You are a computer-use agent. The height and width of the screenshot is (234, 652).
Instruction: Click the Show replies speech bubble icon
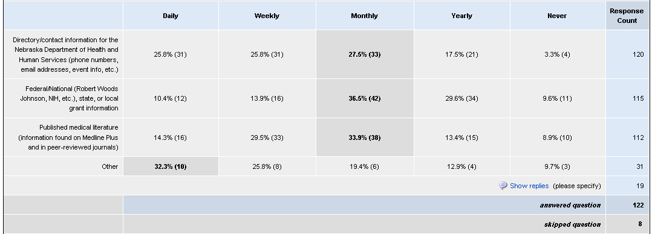(503, 186)
